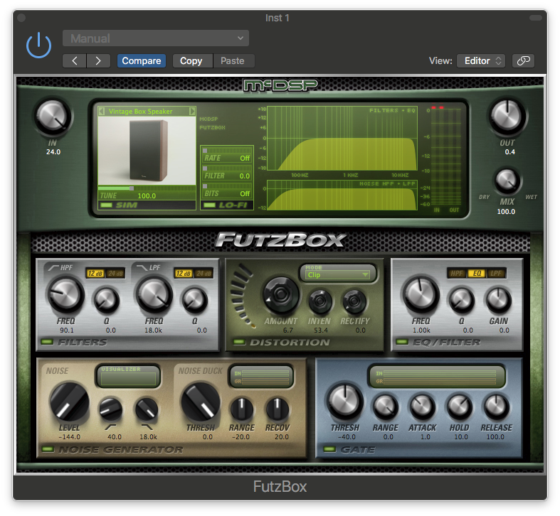
Task: Toggle the EQ/FILTER section enable LED
Action: pos(402,342)
